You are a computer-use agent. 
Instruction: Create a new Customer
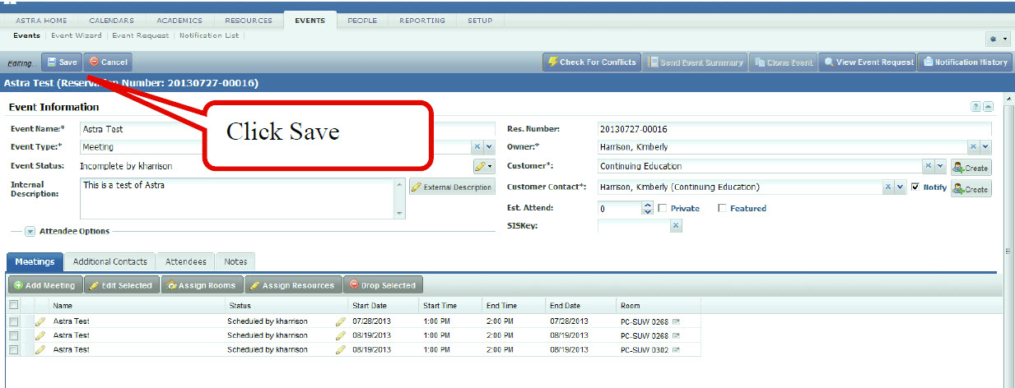pos(971,167)
